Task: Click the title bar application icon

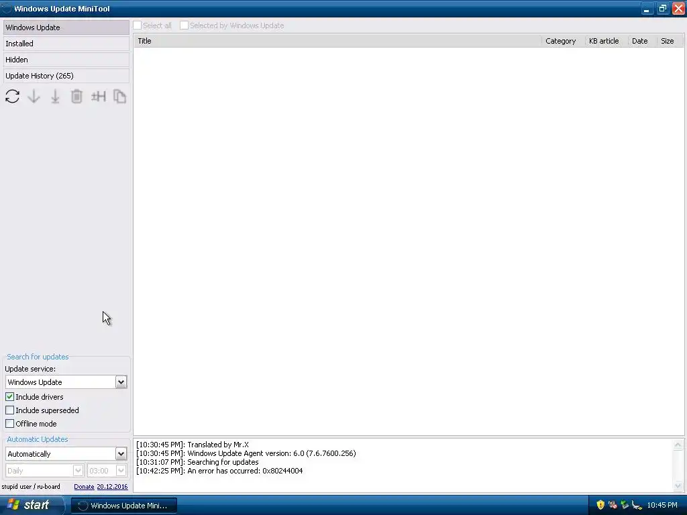Action: [6, 8]
